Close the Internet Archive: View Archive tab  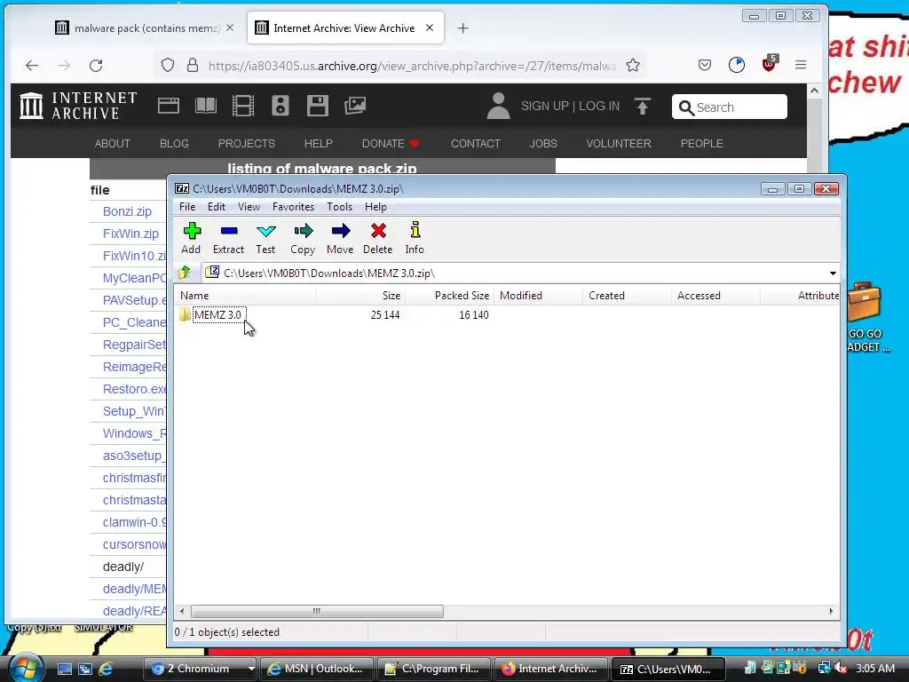tap(430, 28)
